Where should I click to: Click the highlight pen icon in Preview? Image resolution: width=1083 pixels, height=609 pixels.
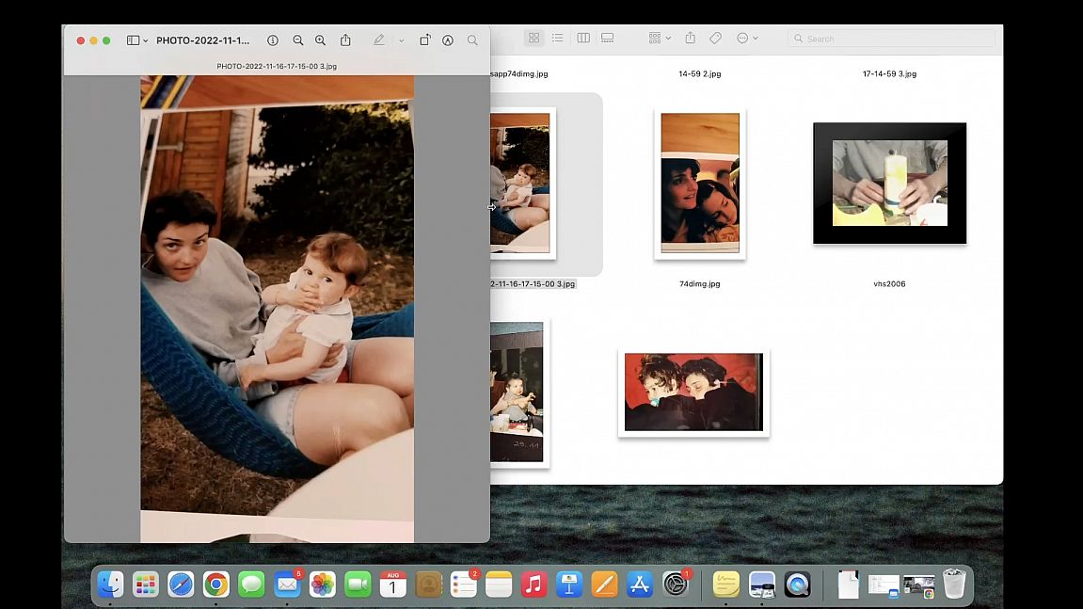379,40
